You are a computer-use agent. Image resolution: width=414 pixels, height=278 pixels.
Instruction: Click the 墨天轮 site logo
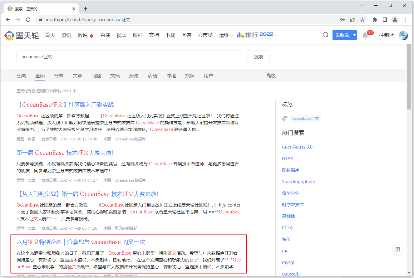pos(22,35)
